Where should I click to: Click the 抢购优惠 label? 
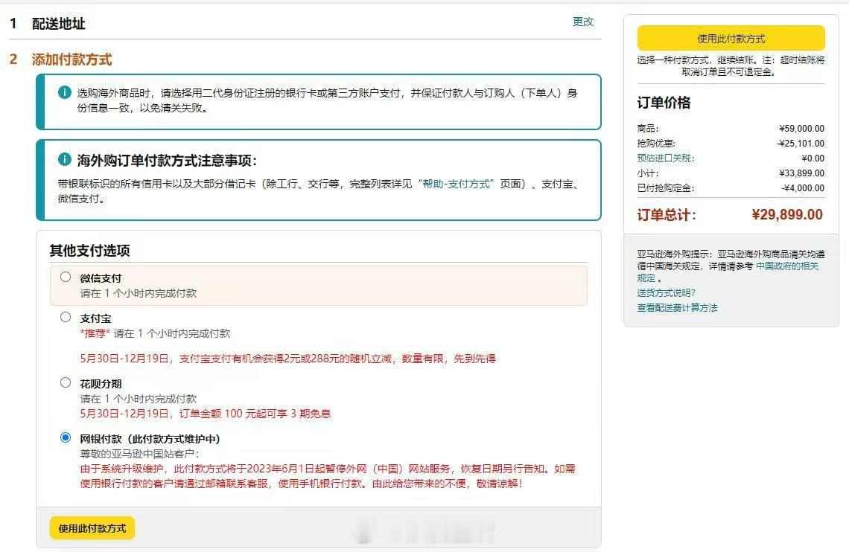(656, 144)
